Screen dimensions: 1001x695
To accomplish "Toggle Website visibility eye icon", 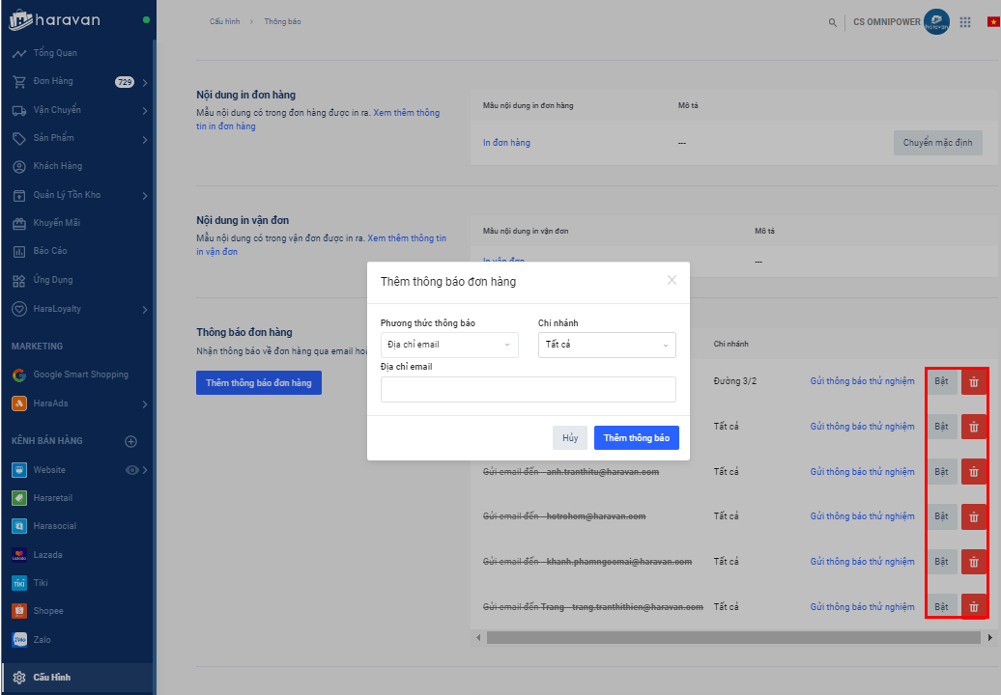I will click(x=132, y=470).
